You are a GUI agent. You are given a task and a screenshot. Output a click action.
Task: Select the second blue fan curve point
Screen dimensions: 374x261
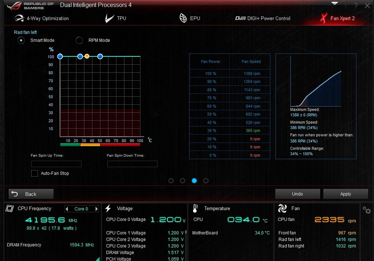pyautogui.click(x=80, y=56)
